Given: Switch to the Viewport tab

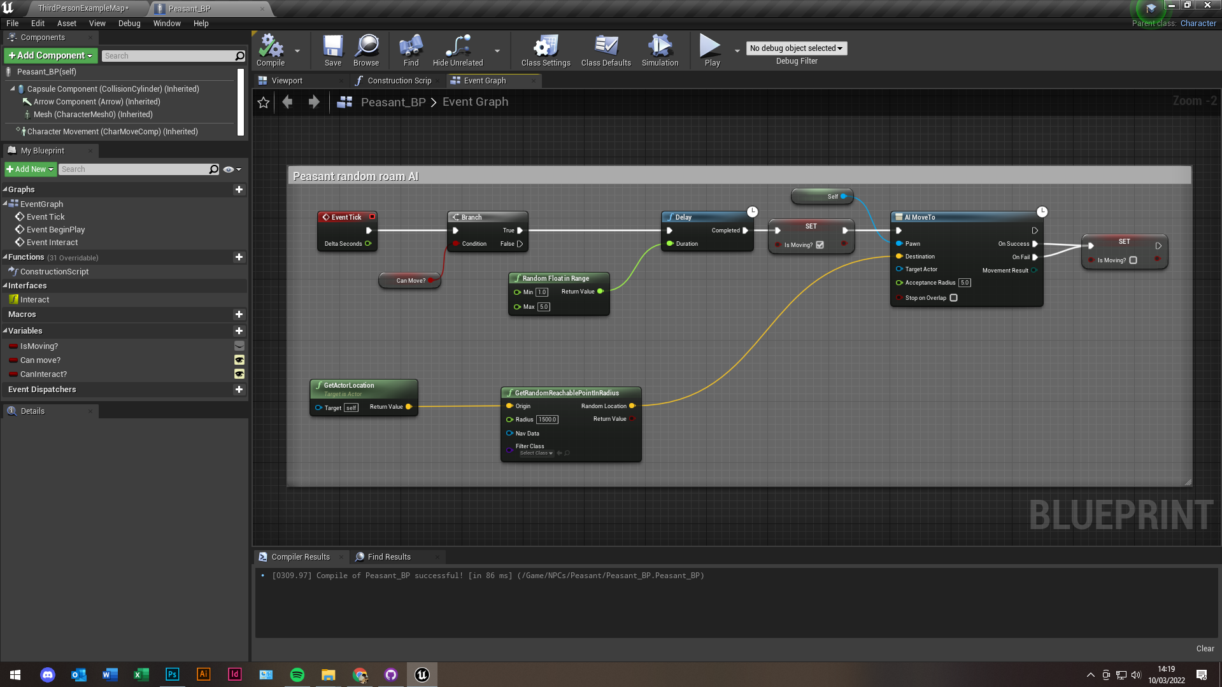Looking at the screenshot, I should (x=287, y=81).
